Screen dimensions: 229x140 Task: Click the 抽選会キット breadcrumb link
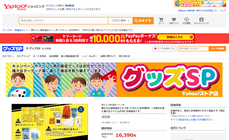[x=21, y=30]
